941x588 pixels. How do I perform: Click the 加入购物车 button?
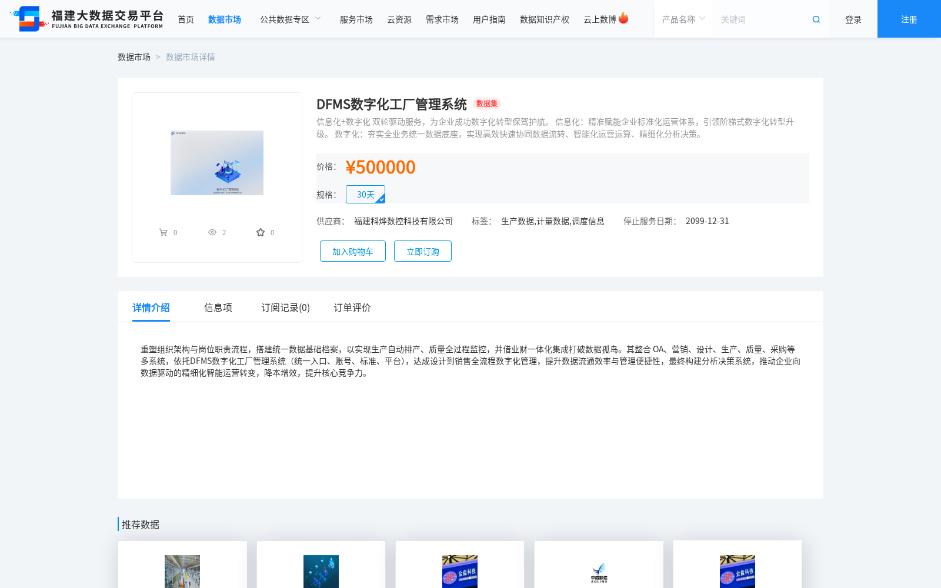click(x=353, y=251)
